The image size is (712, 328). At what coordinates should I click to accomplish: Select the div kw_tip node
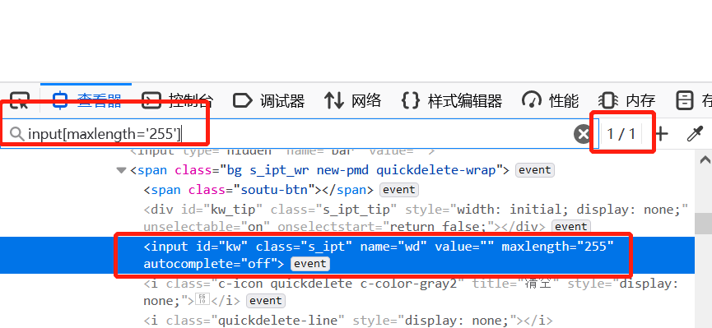coord(416,217)
